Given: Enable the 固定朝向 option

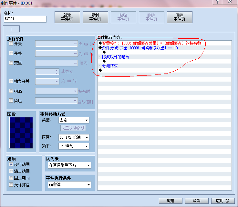Looking at the screenshot, I should tap(11, 178).
